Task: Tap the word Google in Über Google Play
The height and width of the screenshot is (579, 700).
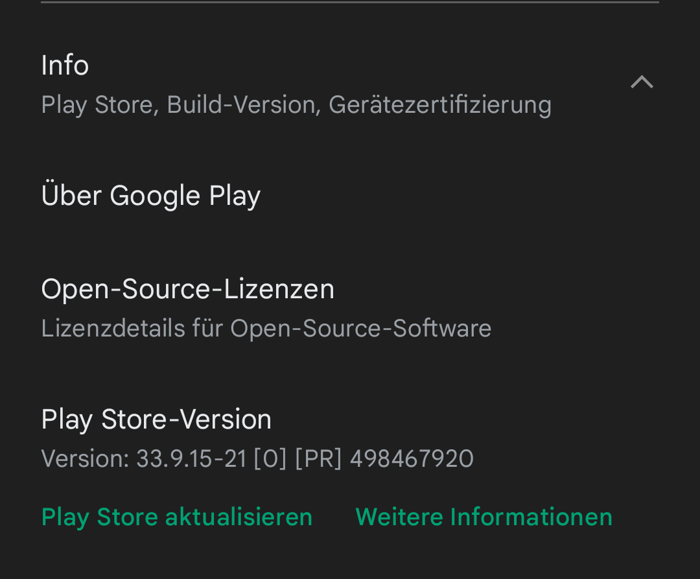Action: click(155, 196)
